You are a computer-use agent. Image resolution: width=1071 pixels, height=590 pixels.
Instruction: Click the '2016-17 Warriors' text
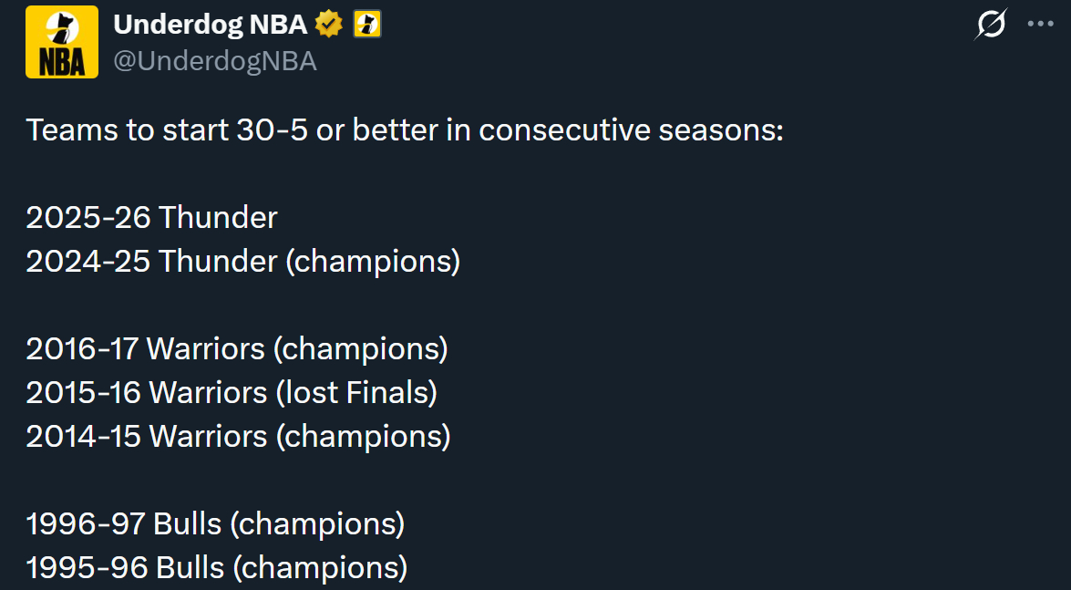pyautogui.click(x=145, y=349)
